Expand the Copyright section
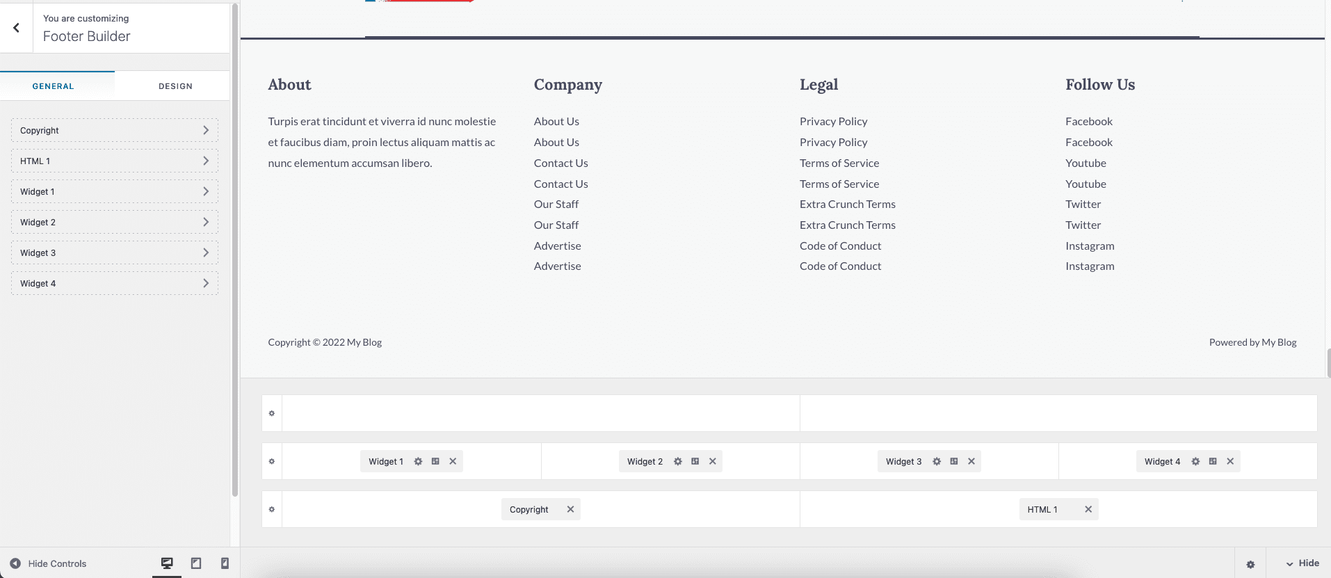This screenshot has height=578, width=1331. pyautogui.click(x=115, y=130)
